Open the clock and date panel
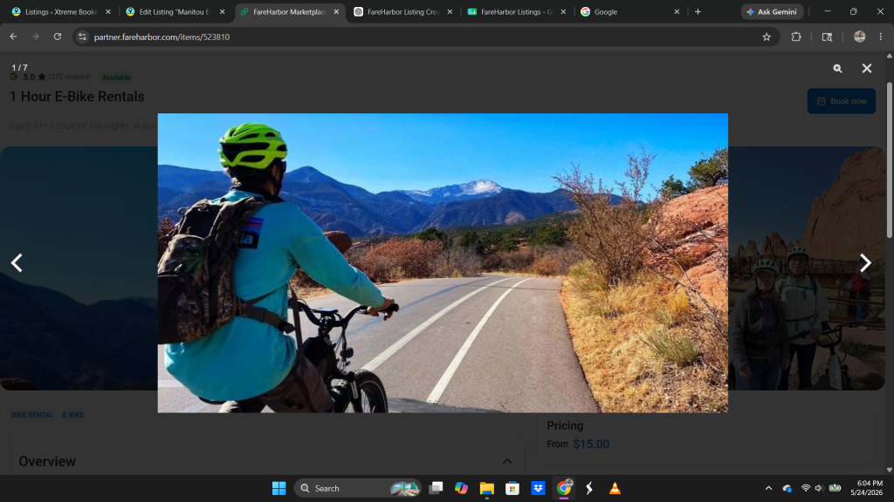The height and width of the screenshot is (502, 894). click(867, 488)
